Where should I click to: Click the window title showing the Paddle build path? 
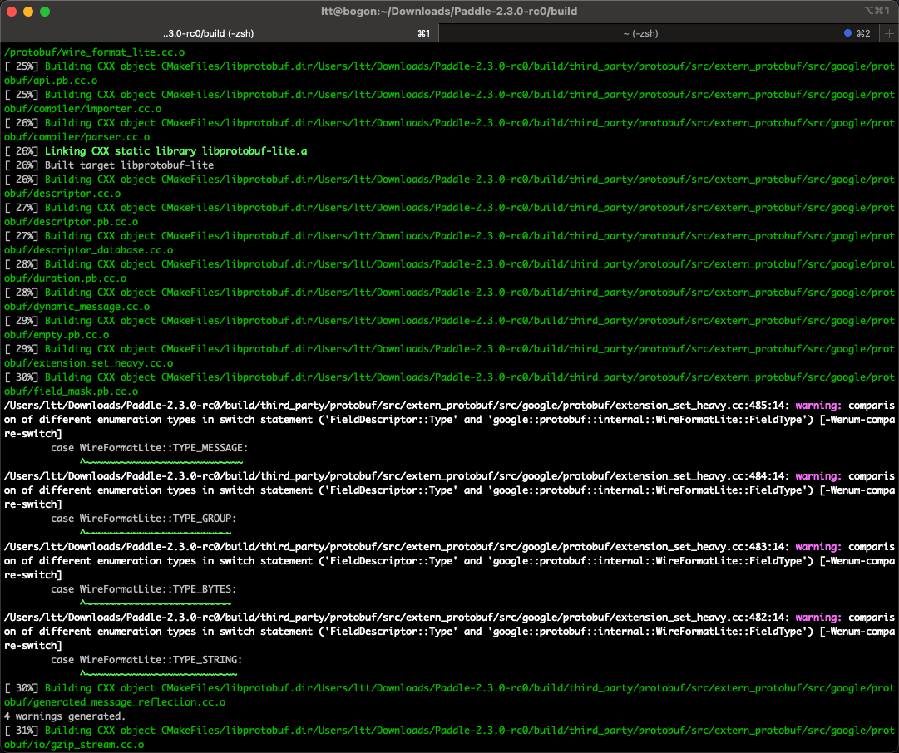(x=450, y=11)
